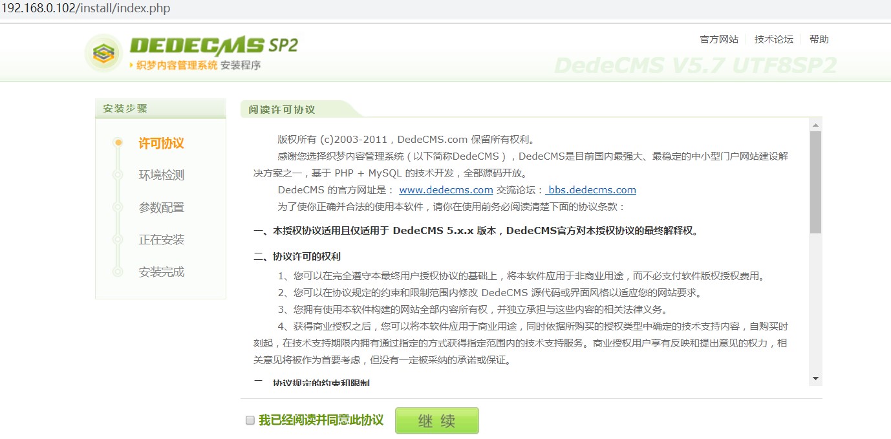Click the 参数配置 step circle indicator

tap(117, 208)
